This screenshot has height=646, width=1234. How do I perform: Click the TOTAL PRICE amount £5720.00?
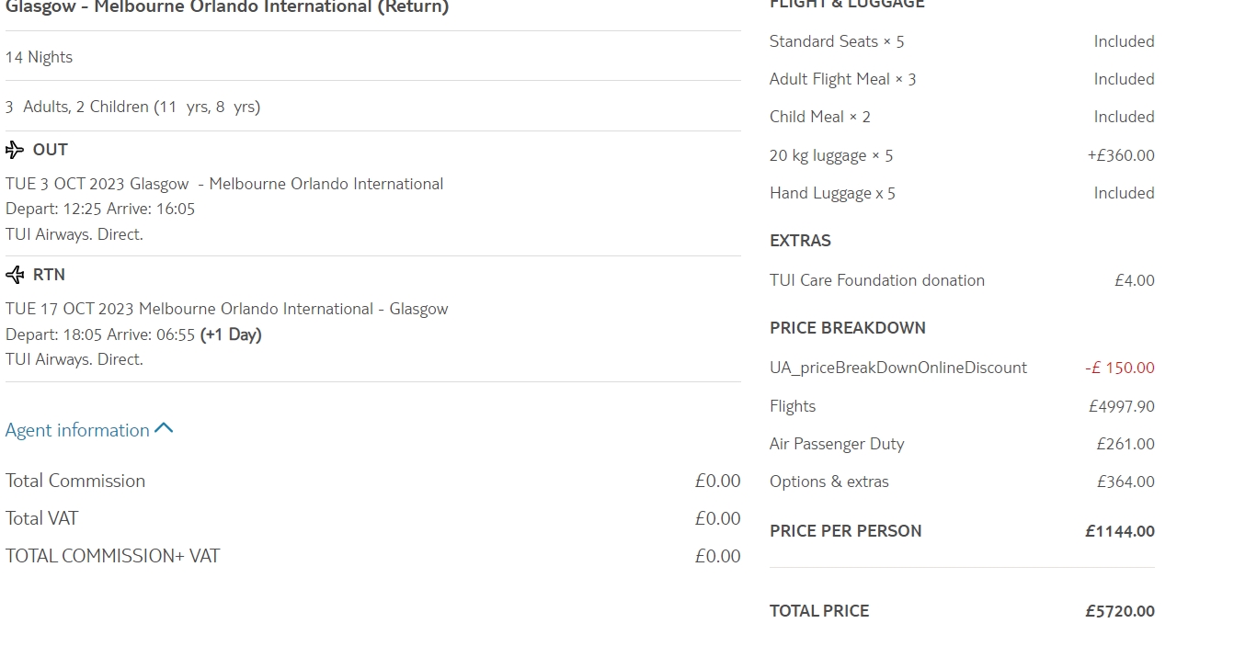tap(1119, 611)
